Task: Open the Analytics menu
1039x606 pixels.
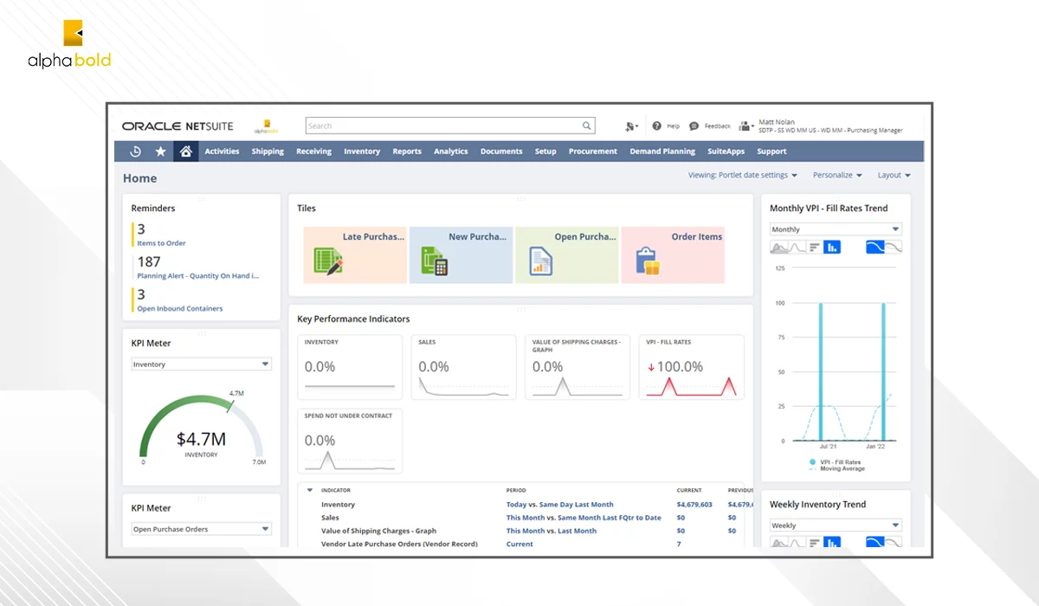Action: point(451,151)
